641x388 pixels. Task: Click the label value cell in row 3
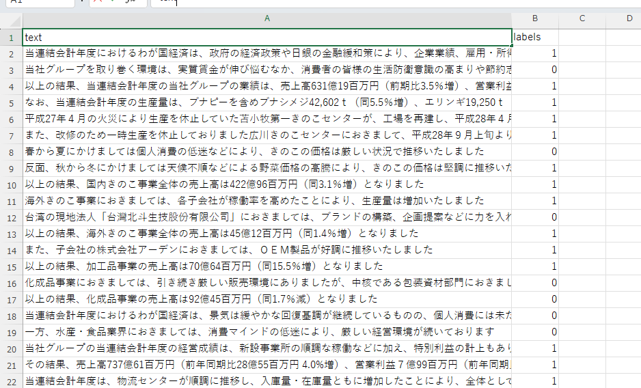click(x=535, y=69)
